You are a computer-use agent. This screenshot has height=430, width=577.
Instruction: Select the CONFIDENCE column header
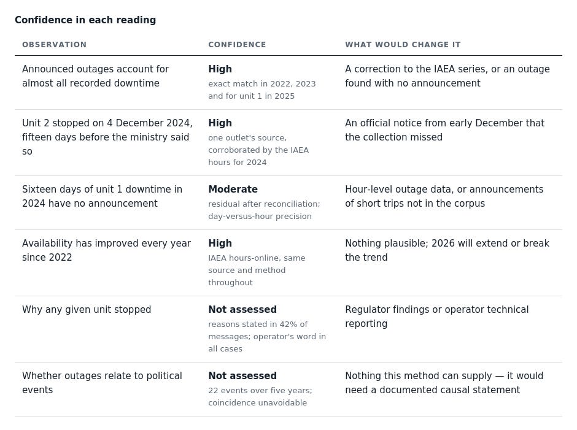[237, 45]
